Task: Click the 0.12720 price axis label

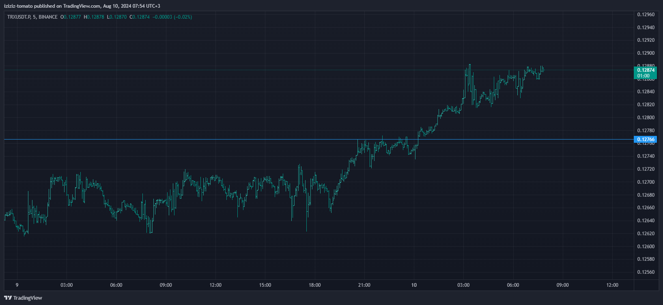Action: [x=646, y=169]
